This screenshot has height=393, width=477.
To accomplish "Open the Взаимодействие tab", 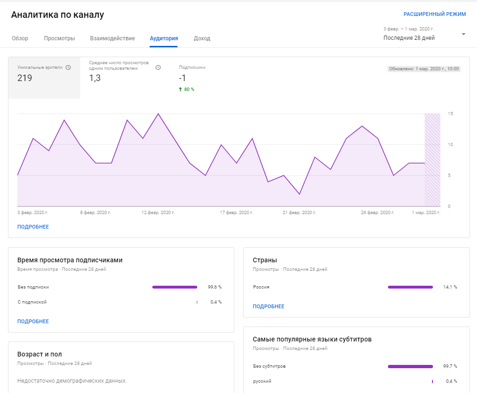I will click(112, 38).
